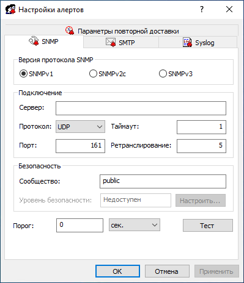Click the SMTP envelope icon
The height and width of the screenshot is (283, 244).
point(111,42)
